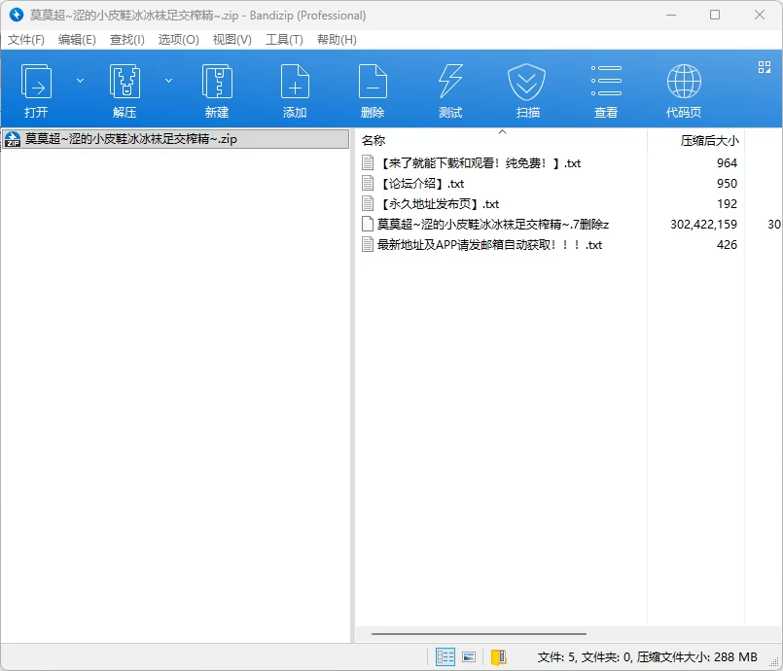783x671 pixels.
Task: Expand the dropdown arrow next to 打开
Action: [80, 81]
